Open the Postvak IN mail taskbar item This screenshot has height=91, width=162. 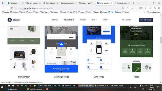pos(69,85)
